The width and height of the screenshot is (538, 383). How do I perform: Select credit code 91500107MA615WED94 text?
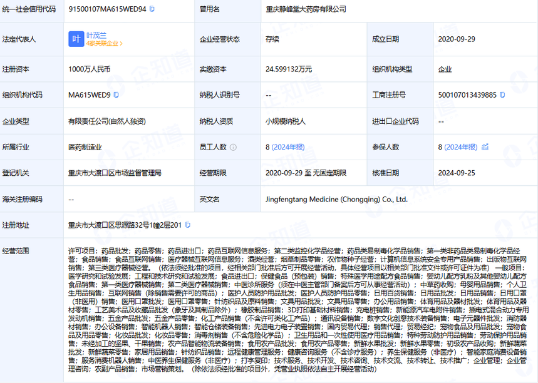pos(107,9)
